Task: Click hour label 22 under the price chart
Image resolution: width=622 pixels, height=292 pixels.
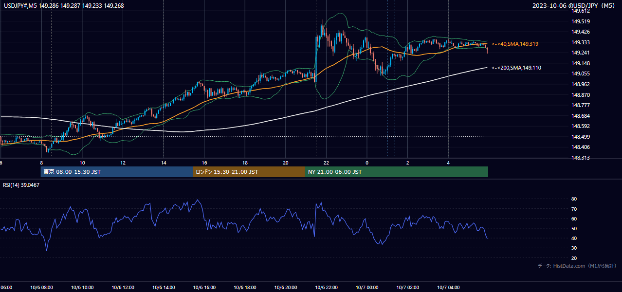Action: point(326,163)
